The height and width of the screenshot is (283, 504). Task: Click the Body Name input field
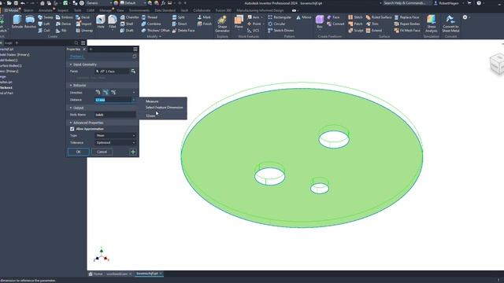point(115,115)
